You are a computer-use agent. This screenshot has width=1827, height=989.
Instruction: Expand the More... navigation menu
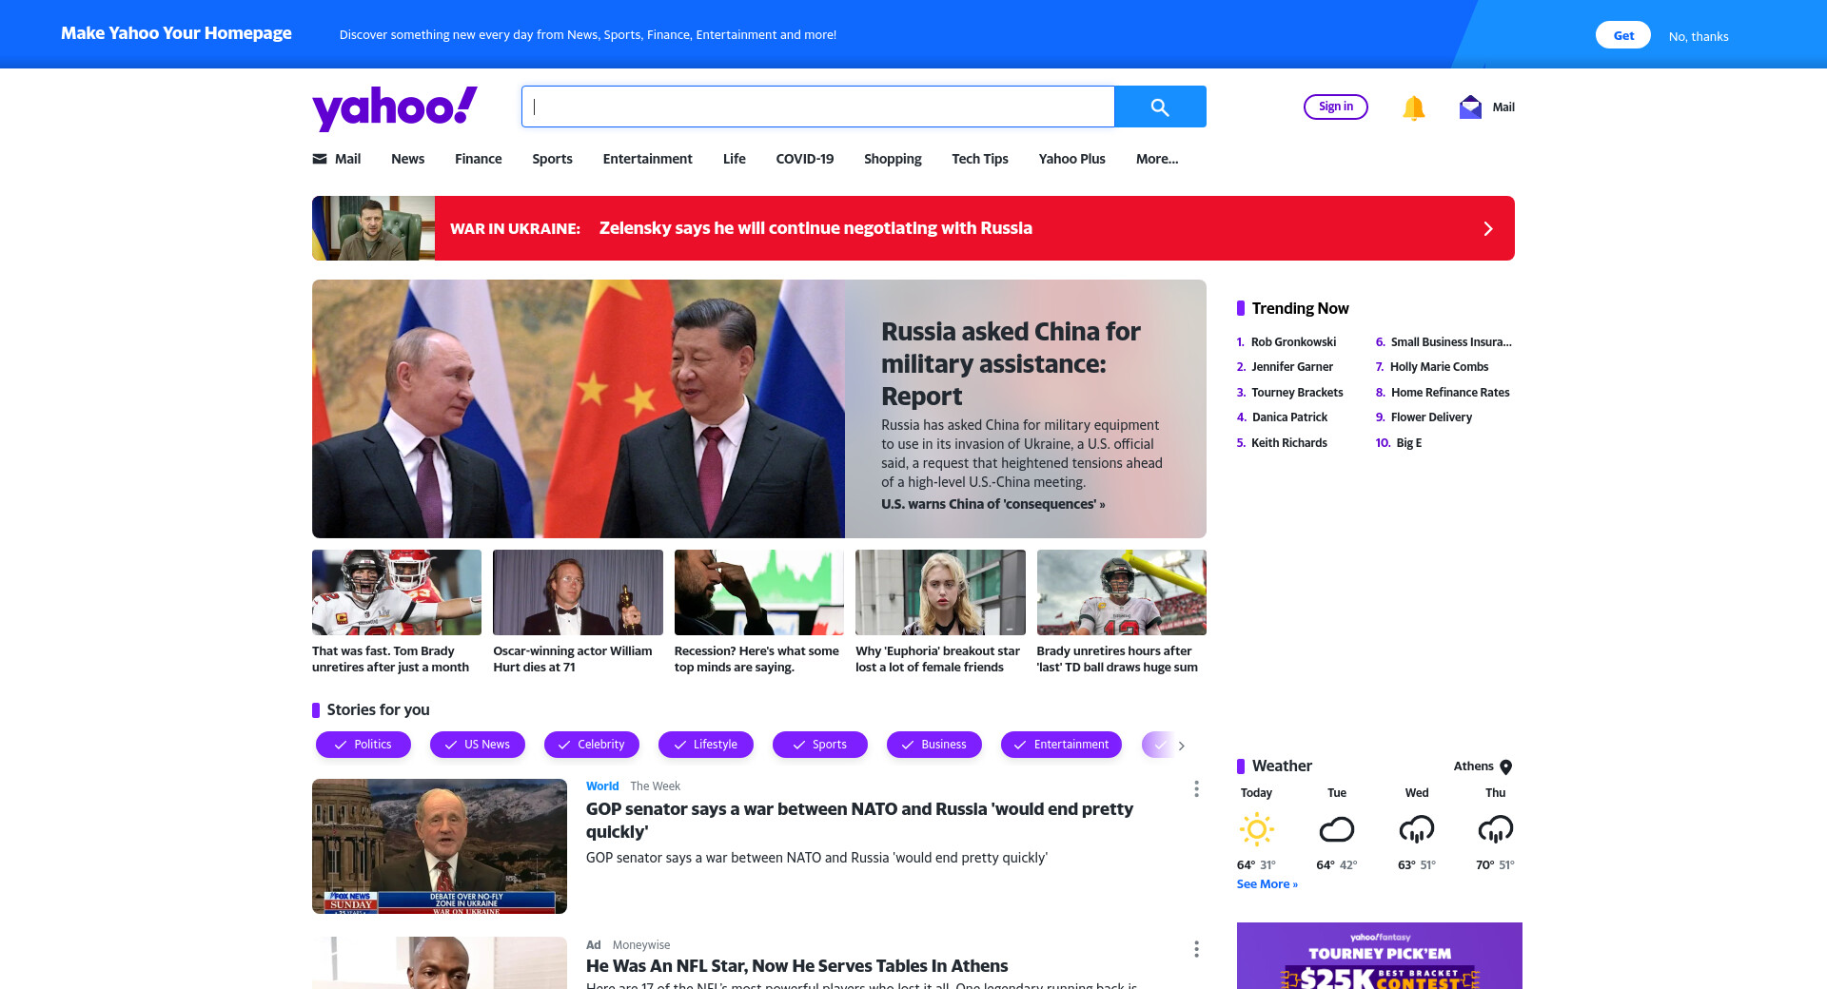coord(1157,159)
